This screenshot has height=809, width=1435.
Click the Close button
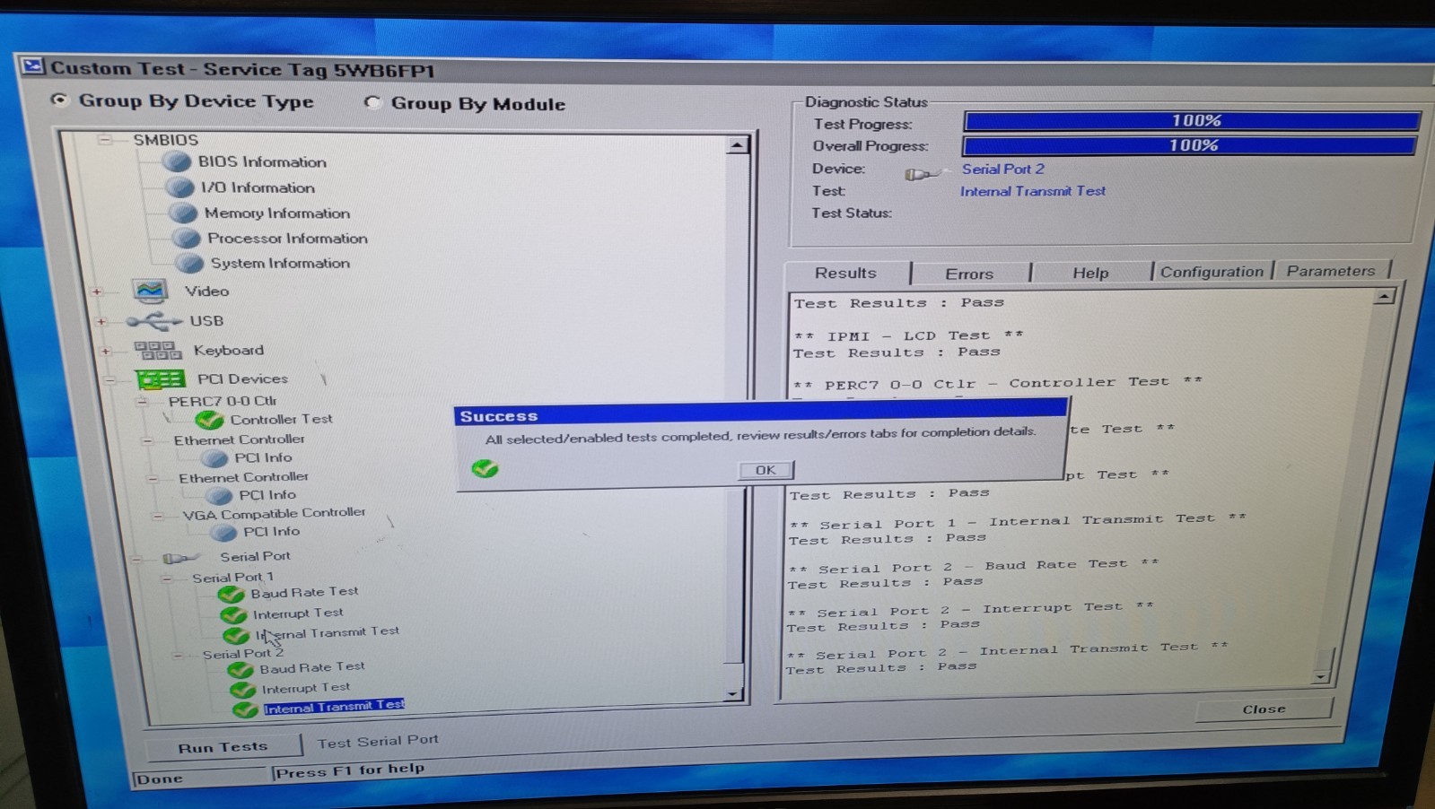click(x=1264, y=709)
